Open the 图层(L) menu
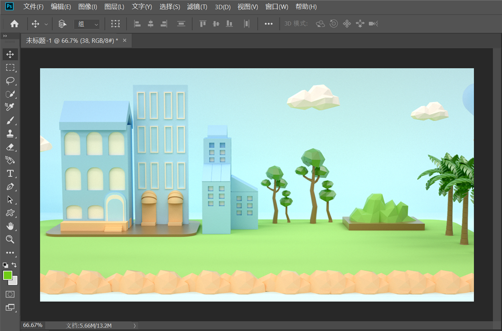The height and width of the screenshot is (331, 502). pyautogui.click(x=114, y=7)
